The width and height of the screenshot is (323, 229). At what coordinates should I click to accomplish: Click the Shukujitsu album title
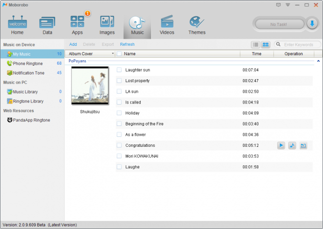[90, 112]
